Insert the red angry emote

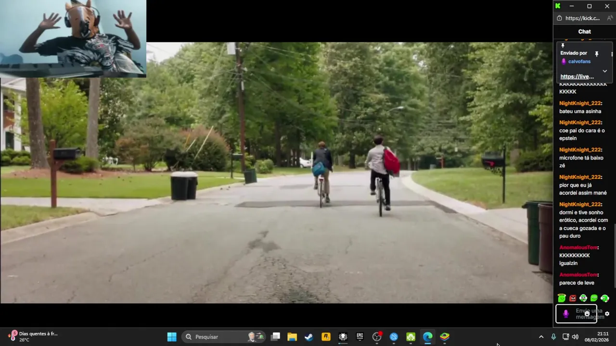(x=573, y=298)
